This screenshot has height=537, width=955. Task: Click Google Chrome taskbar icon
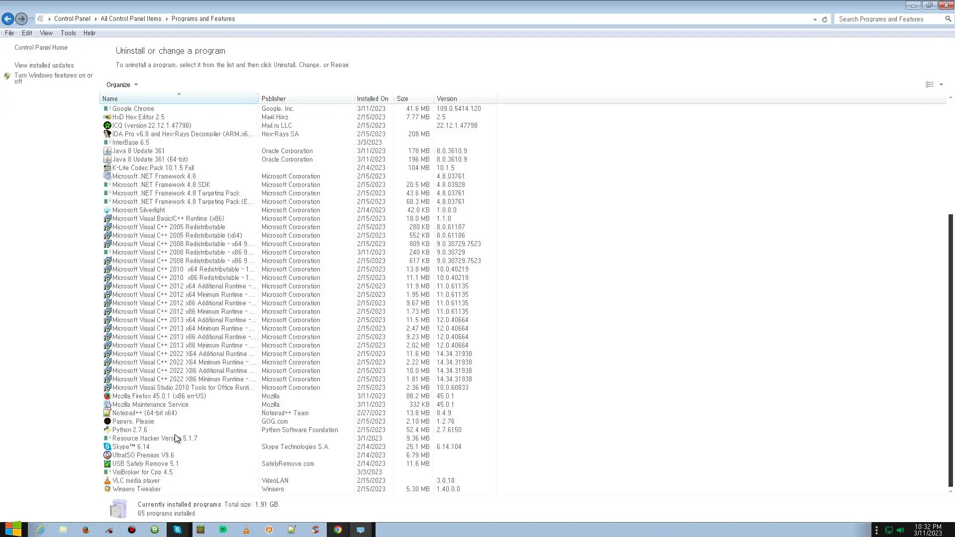point(338,530)
